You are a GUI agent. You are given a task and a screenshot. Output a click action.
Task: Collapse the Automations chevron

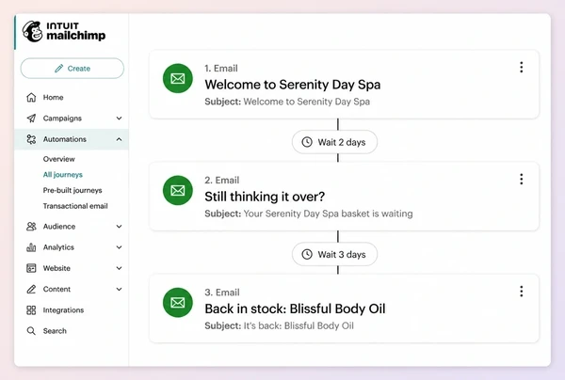pyautogui.click(x=119, y=139)
